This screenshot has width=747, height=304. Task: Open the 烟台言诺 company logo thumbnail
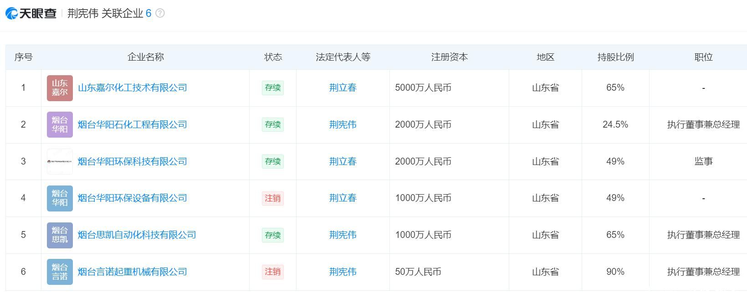pyautogui.click(x=60, y=272)
